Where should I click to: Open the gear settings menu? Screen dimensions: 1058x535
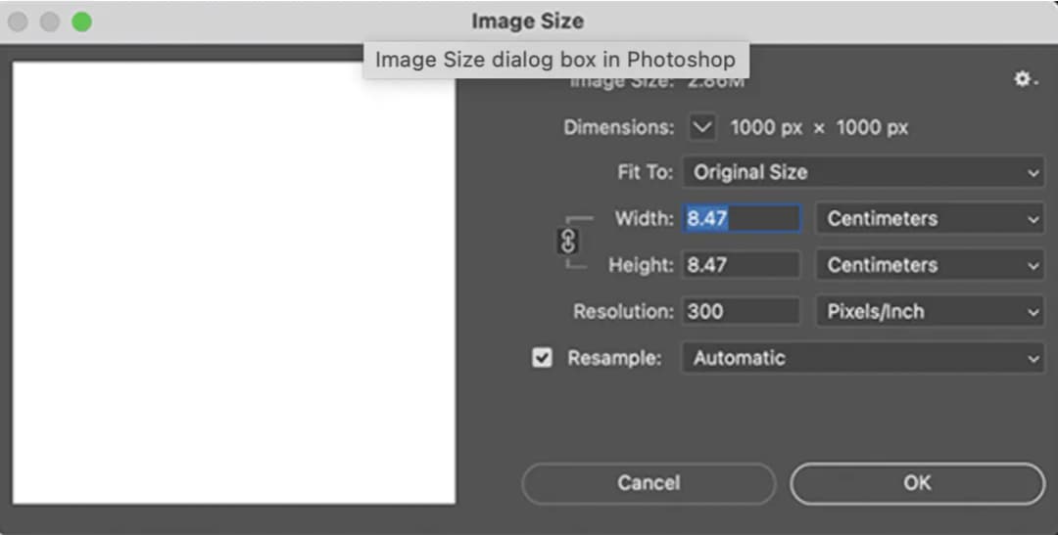point(1025,79)
